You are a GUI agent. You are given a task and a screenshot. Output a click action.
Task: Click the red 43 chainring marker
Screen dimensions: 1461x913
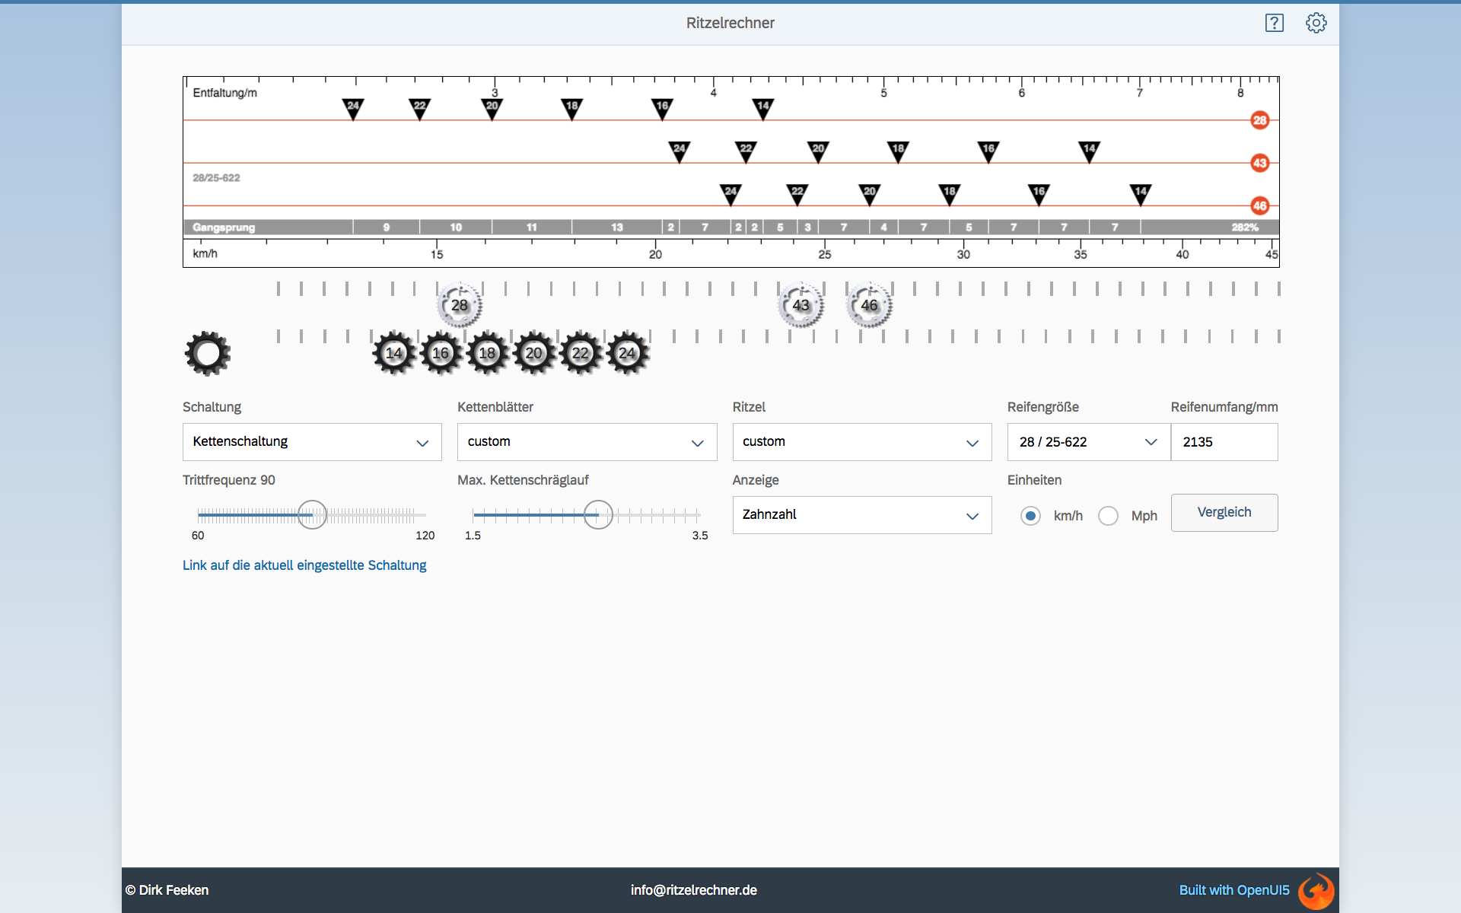point(1259,163)
